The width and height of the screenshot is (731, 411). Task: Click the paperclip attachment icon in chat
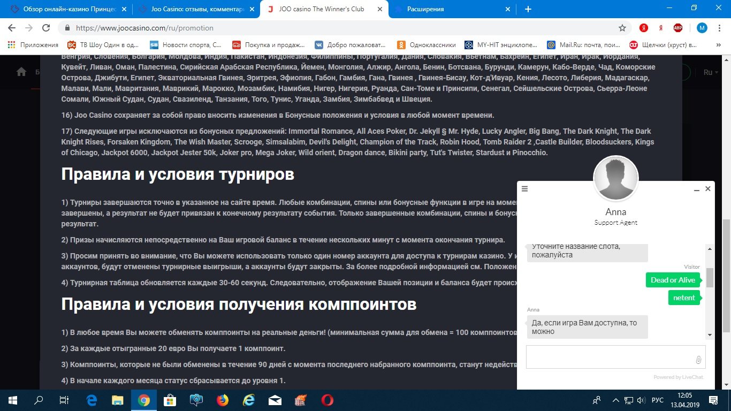click(698, 360)
